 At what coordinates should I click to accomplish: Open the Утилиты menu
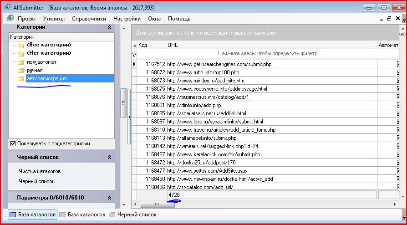coord(54,19)
